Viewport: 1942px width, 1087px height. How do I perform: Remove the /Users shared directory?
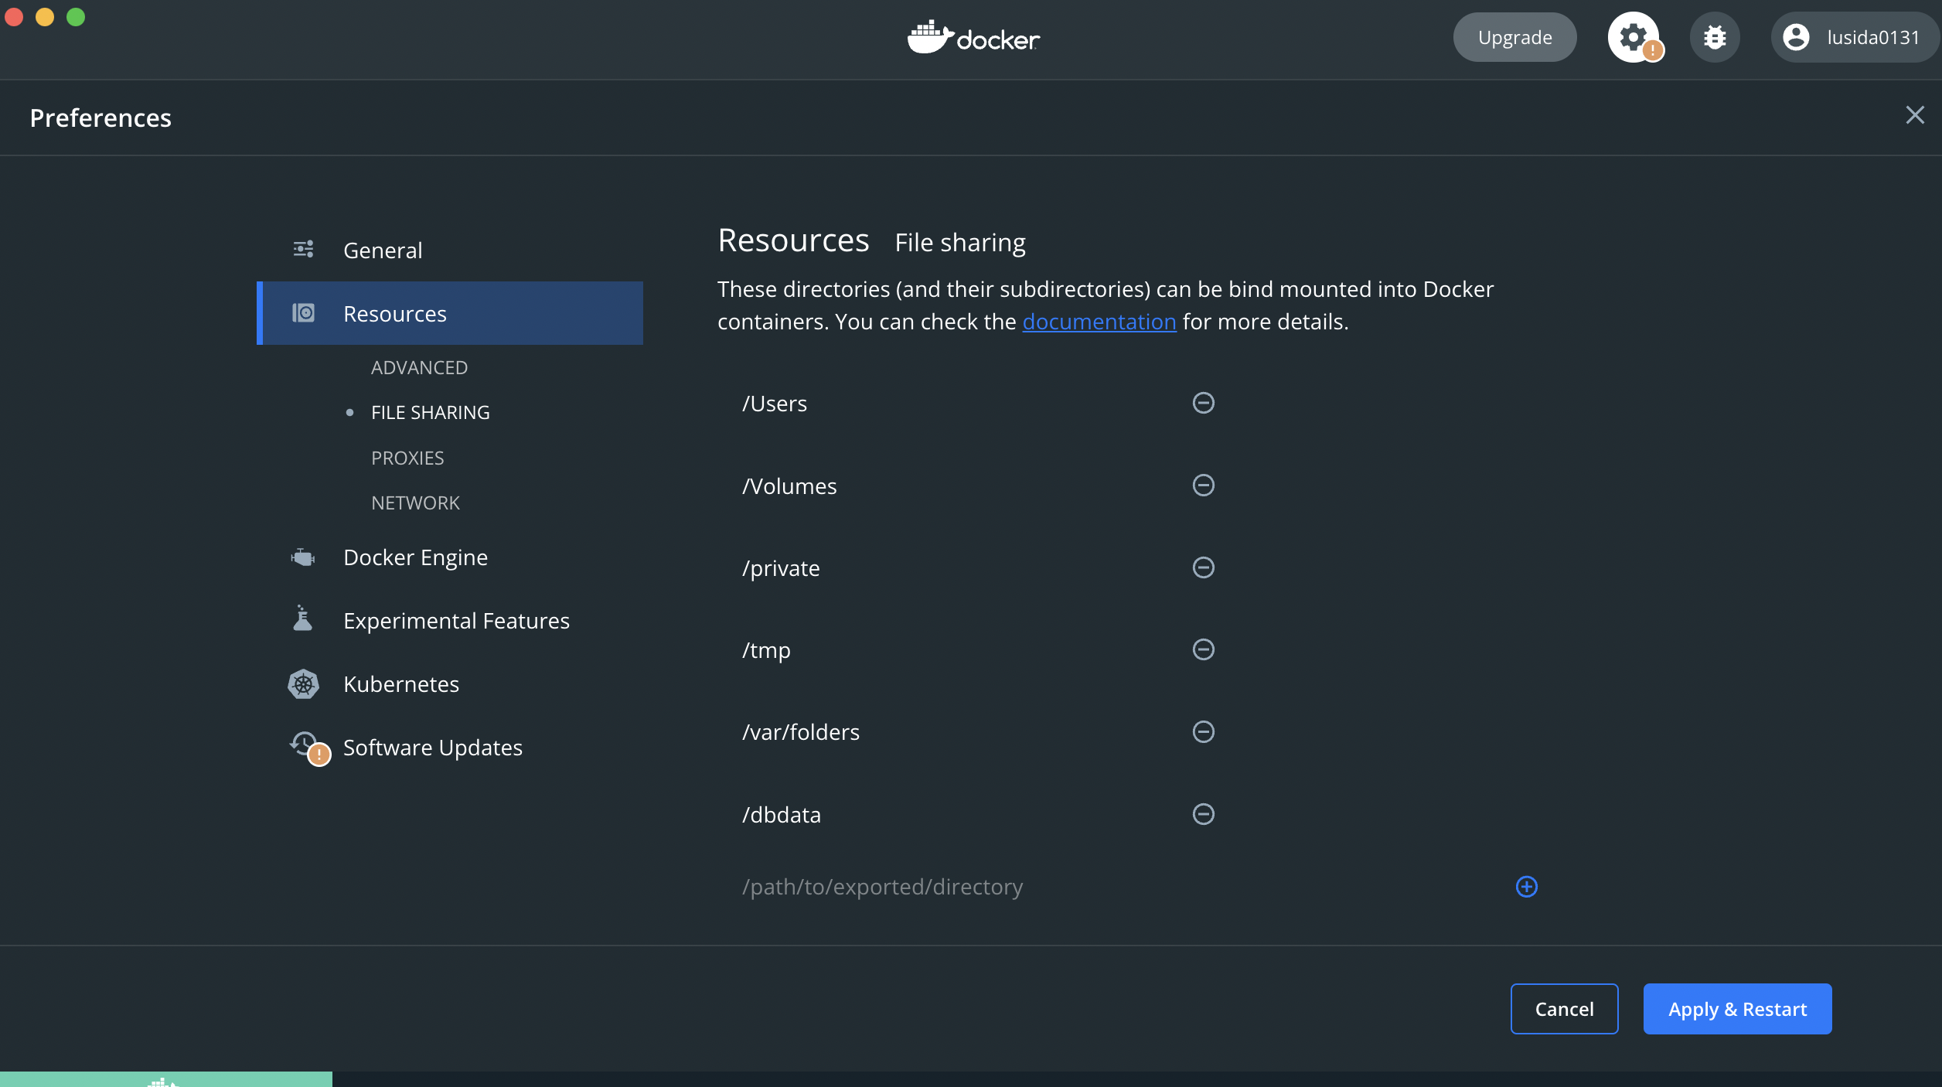pos(1203,403)
